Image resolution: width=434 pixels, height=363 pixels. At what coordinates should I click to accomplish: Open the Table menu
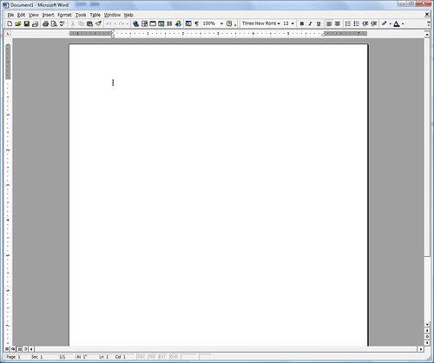[x=95, y=15]
